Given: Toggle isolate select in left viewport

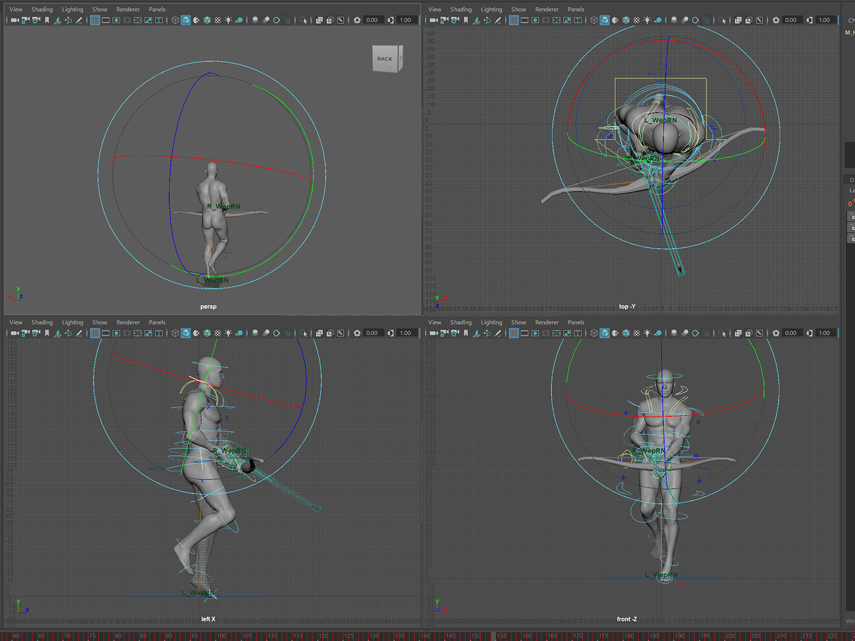Looking at the screenshot, I should pos(303,333).
